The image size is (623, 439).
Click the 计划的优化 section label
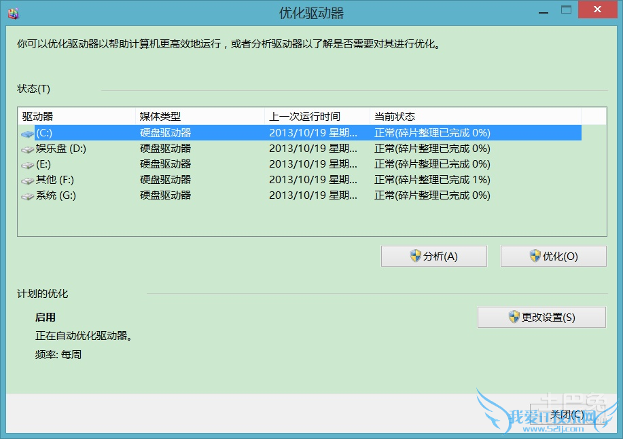click(x=43, y=294)
